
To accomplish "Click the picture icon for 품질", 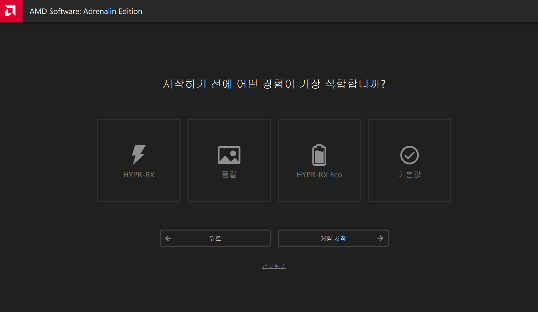I will point(229,155).
